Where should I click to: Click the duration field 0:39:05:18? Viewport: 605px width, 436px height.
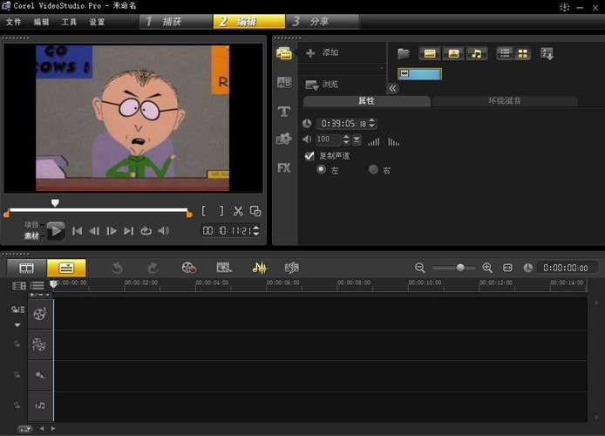[342, 124]
